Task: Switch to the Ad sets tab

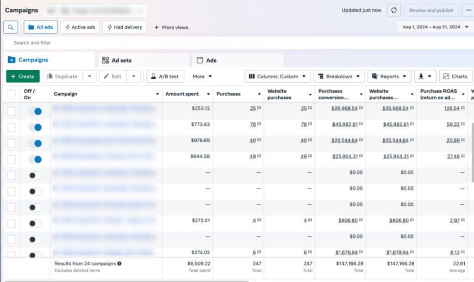Action: point(144,61)
